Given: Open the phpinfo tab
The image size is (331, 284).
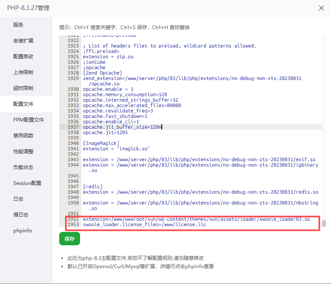Looking at the screenshot, I should coord(23,231).
